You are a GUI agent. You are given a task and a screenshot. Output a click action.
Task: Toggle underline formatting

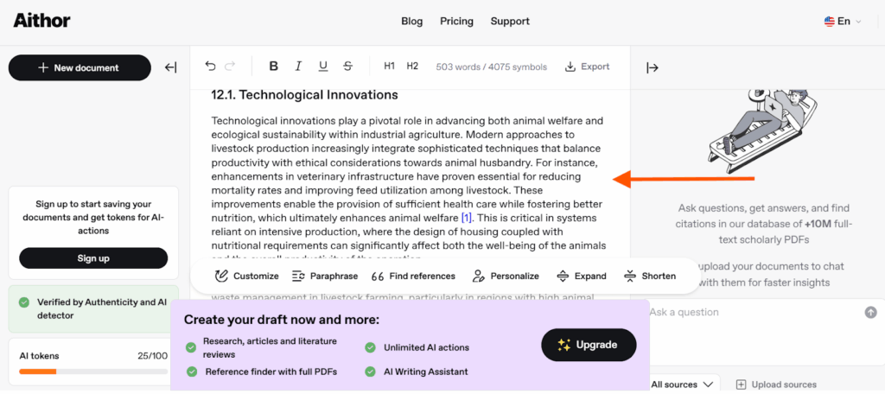[x=323, y=67]
